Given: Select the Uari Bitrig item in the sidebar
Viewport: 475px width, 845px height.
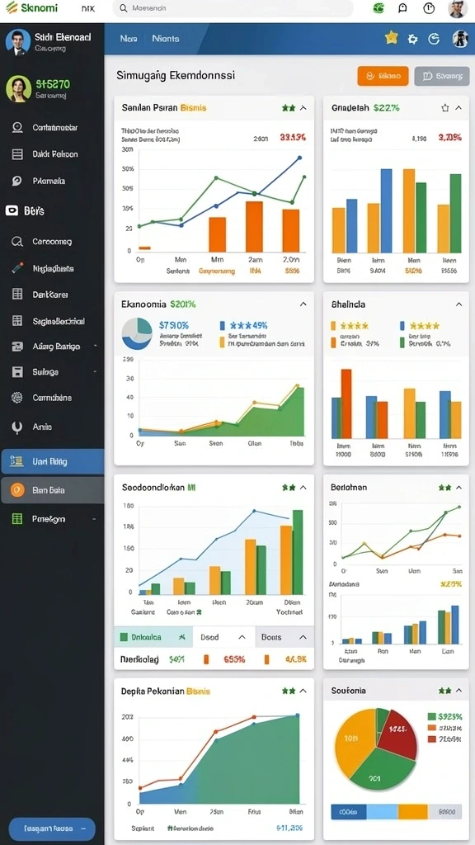Looking at the screenshot, I should point(52,461).
